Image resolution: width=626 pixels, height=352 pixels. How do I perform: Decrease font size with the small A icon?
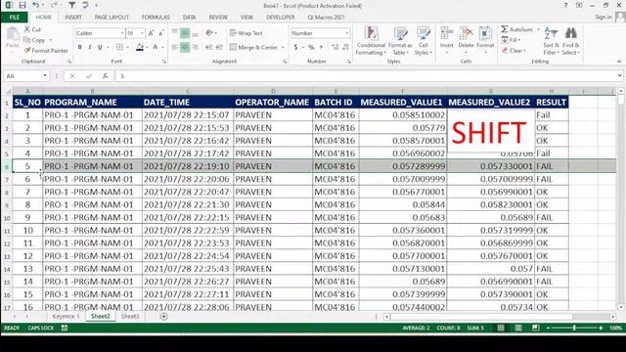(161, 33)
